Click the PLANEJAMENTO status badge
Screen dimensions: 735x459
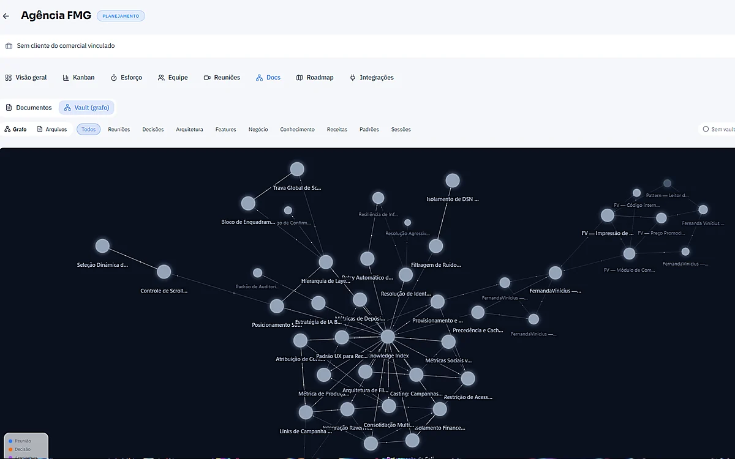point(120,16)
